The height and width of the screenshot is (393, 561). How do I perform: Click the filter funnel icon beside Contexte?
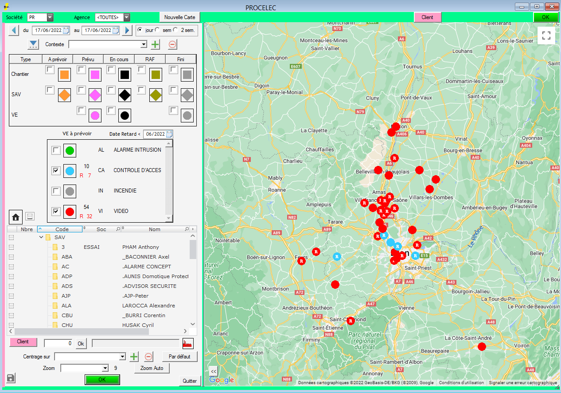click(33, 44)
